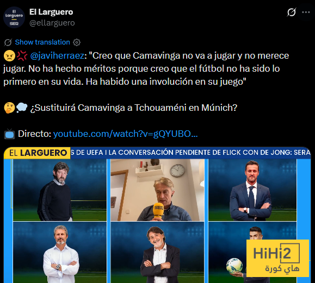Open the man holding SER microphone video tile
Image resolution: width=315 pixels, height=283 pixels.
coord(157,190)
